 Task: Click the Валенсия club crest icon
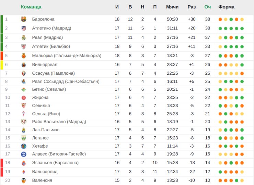click(24, 181)
